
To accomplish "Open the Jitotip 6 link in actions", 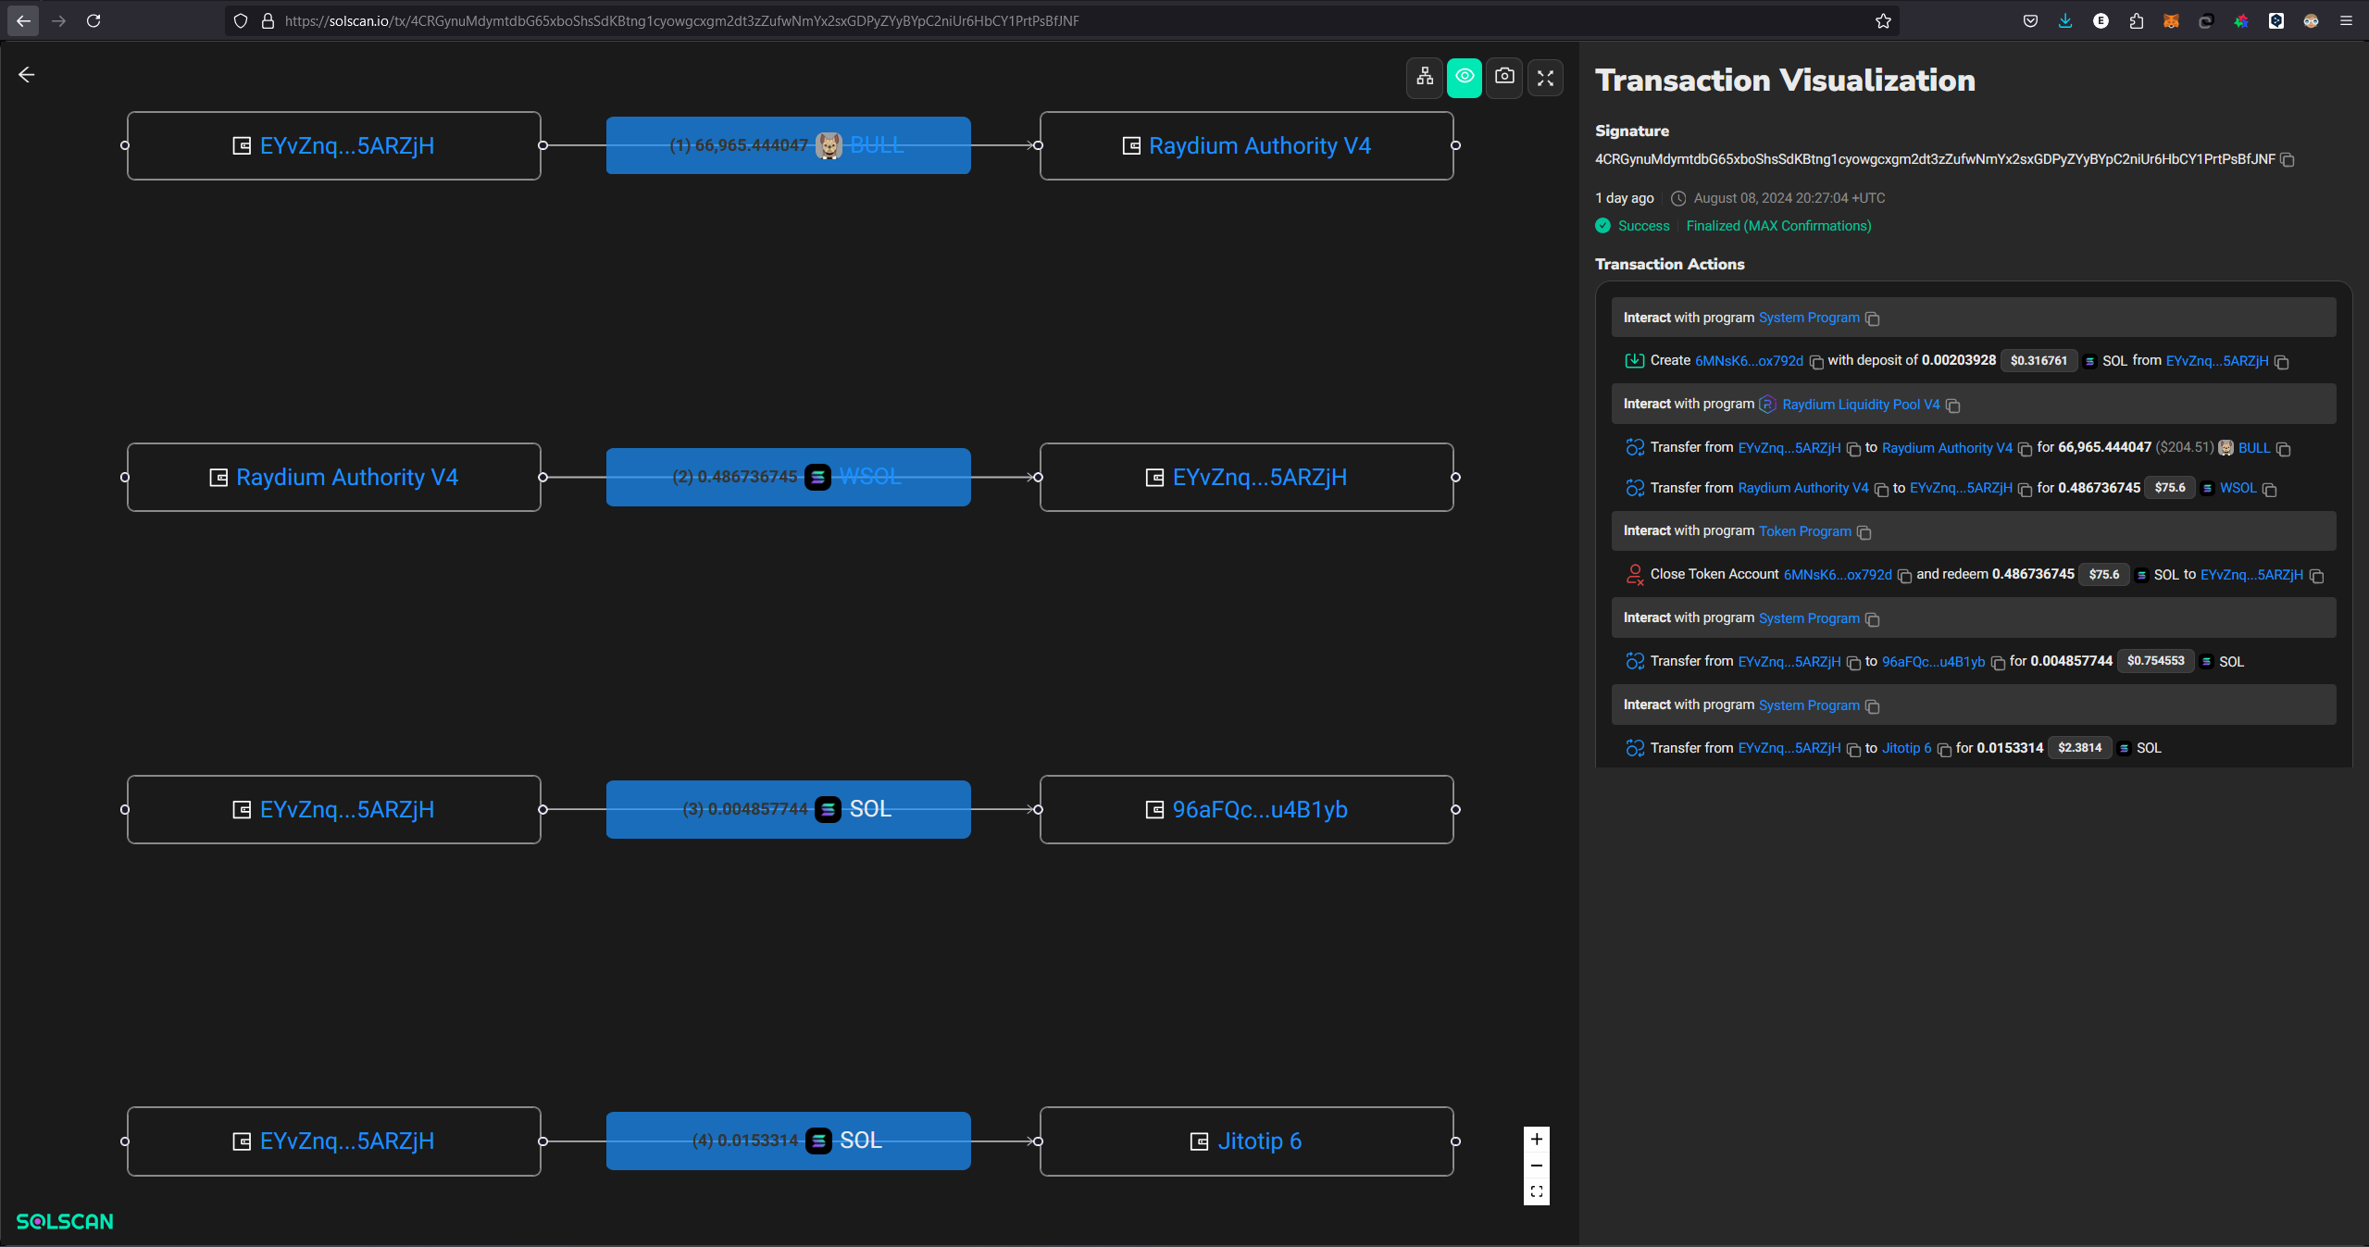I will click(x=1906, y=748).
